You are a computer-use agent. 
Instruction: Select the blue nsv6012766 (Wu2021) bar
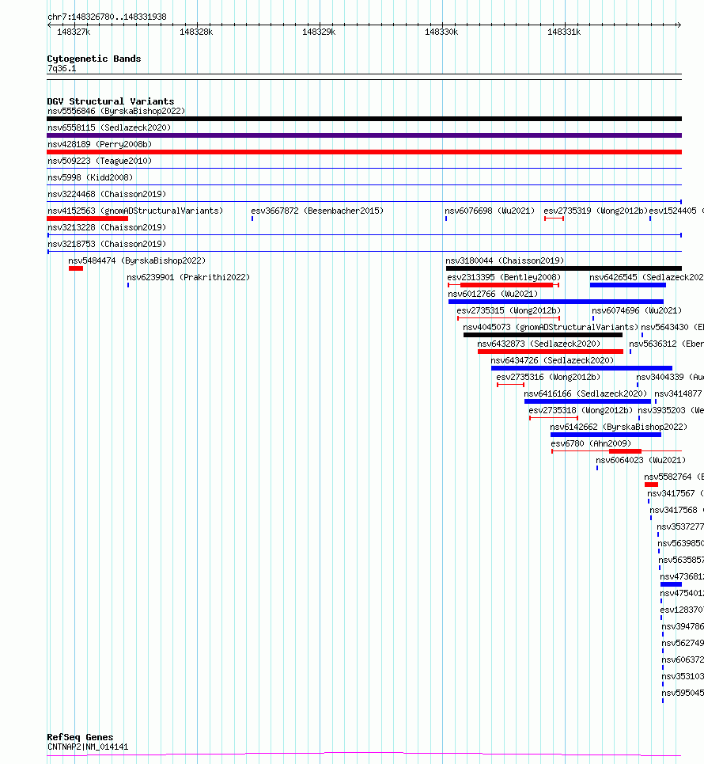point(556,302)
